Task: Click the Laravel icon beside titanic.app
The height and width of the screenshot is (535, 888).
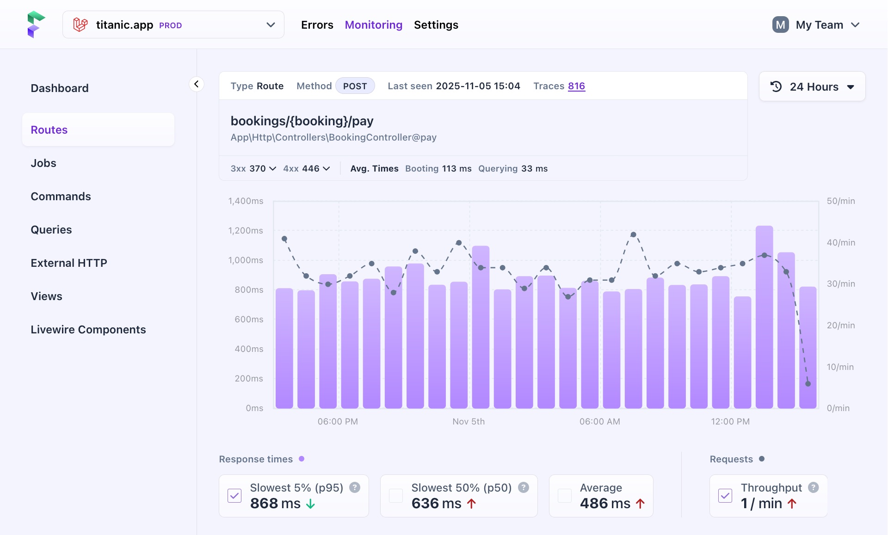Action: (80, 25)
